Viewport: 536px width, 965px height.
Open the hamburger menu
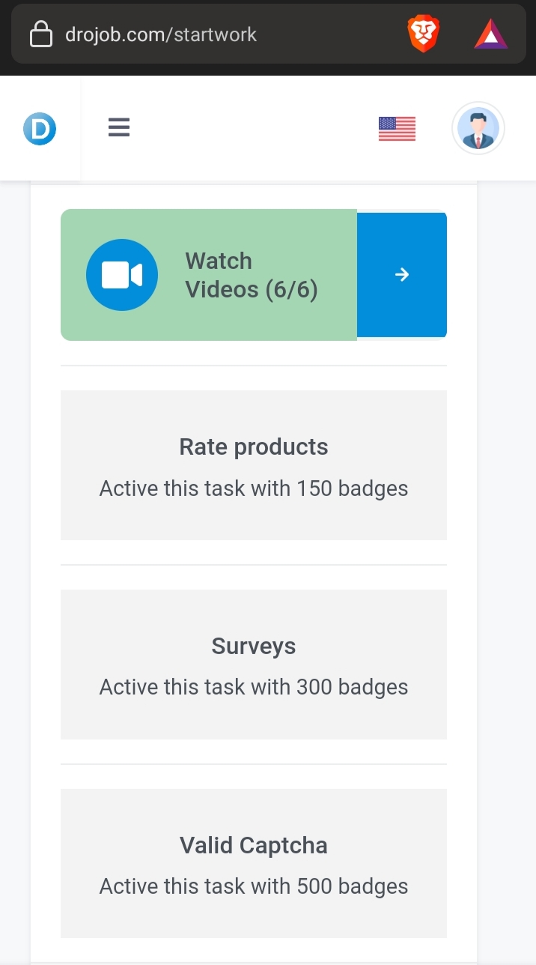(x=119, y=128)
